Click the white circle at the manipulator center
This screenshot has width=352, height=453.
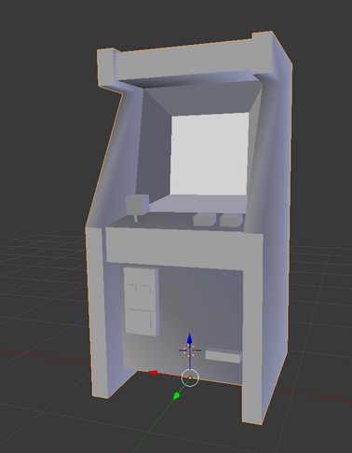click(x=190, y=377)
